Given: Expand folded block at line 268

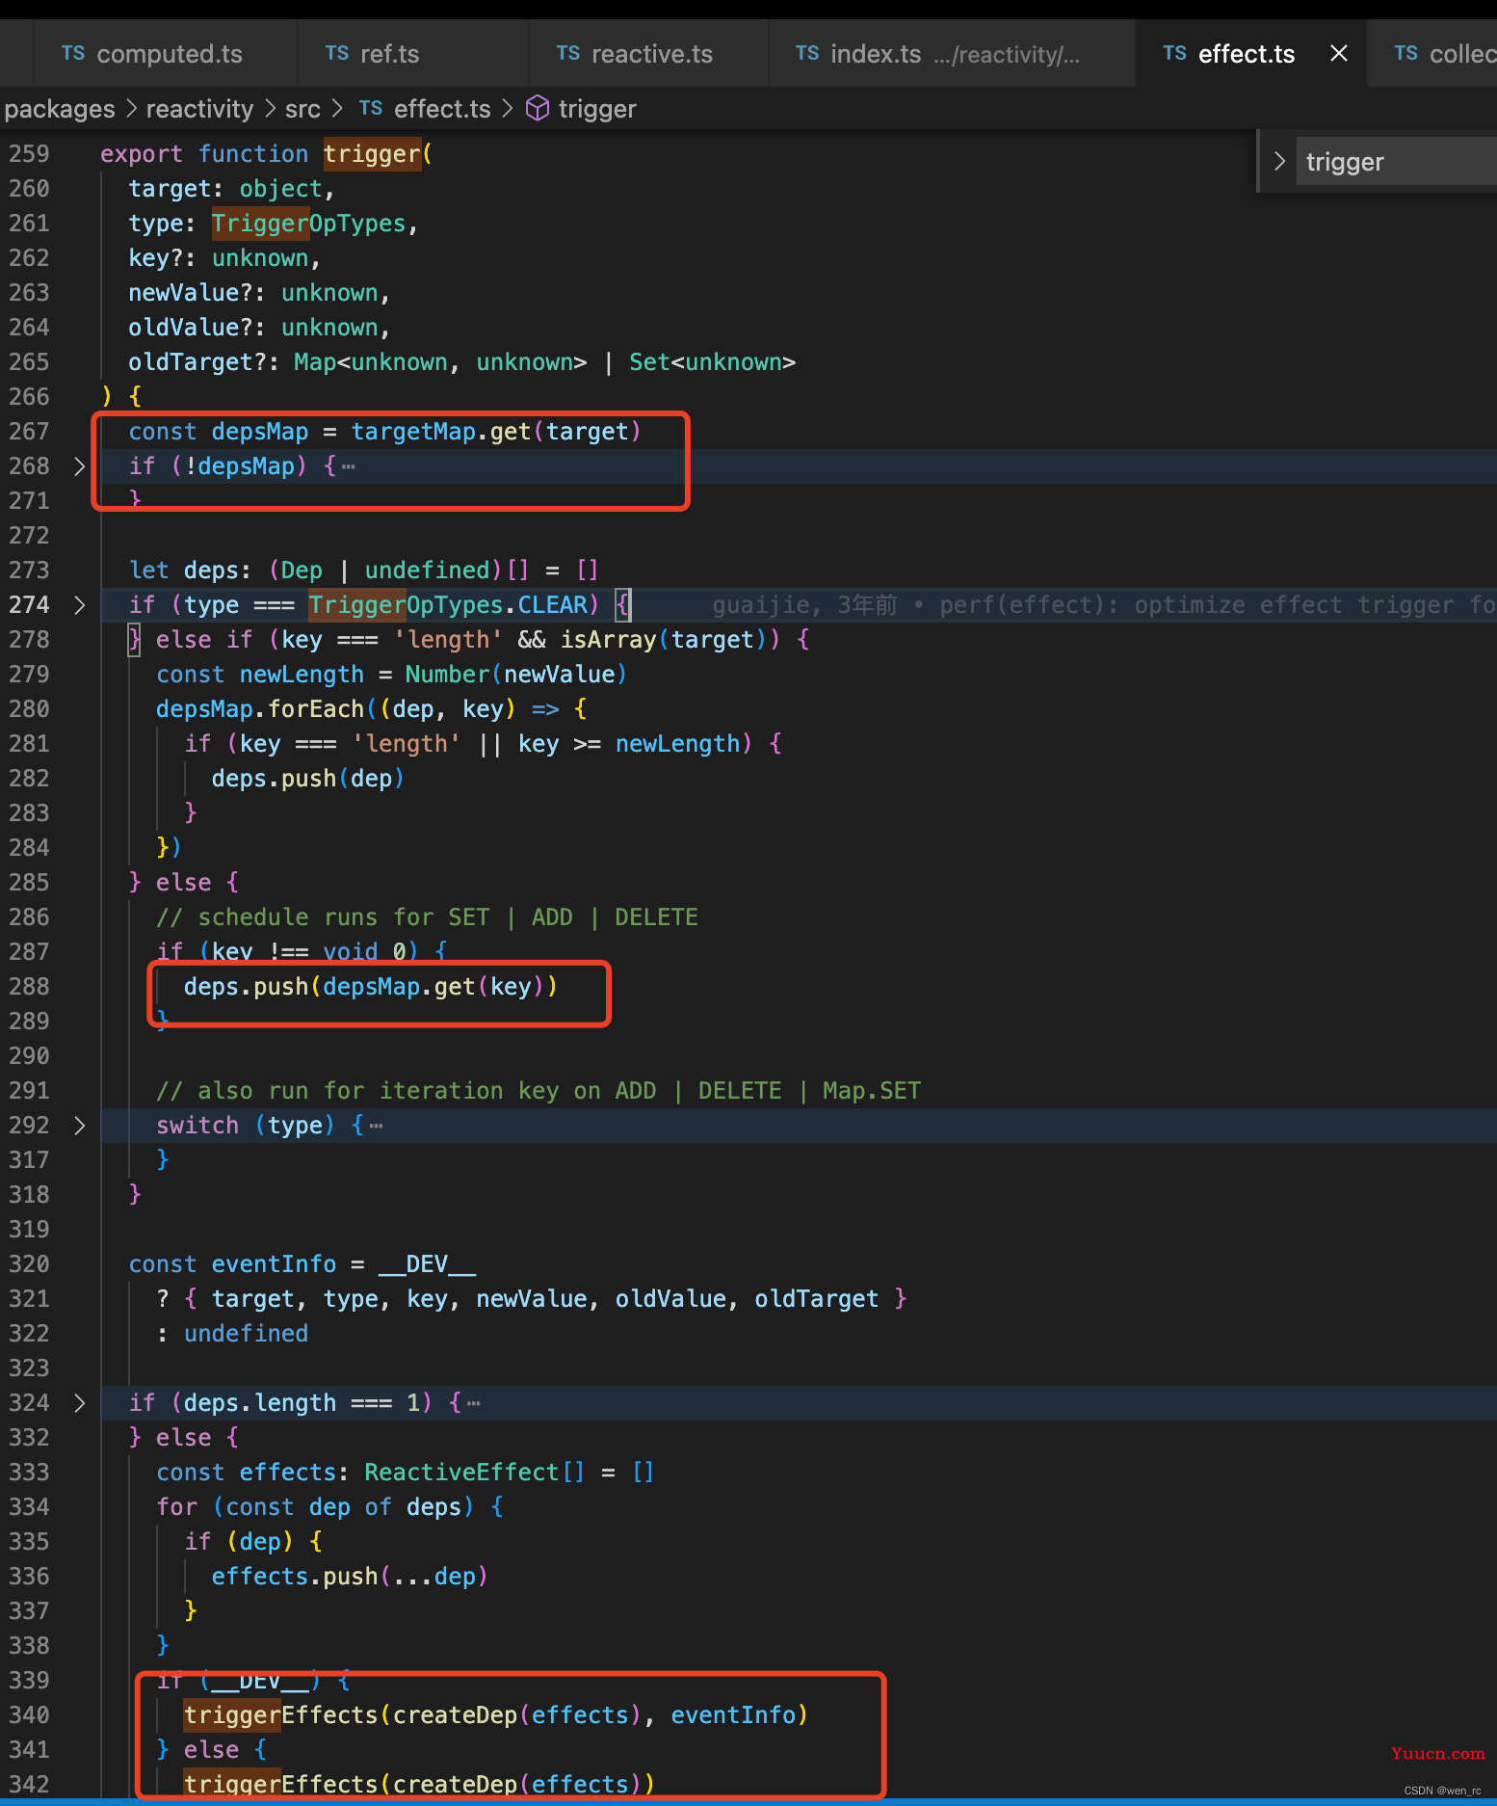Looking at the screenshot, I should tap(80, 466).
